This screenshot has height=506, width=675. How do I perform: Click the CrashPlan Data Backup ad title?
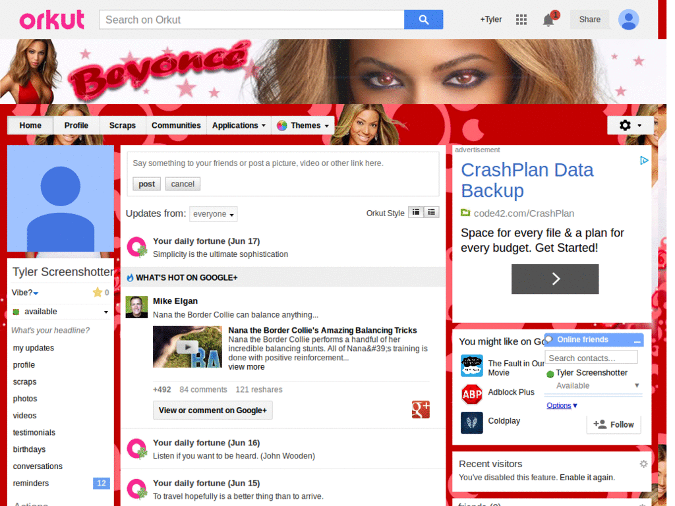527,180
